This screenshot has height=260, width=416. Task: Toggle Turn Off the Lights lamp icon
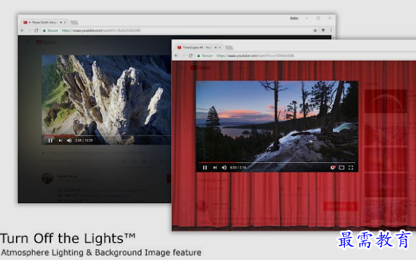[323, 31]
